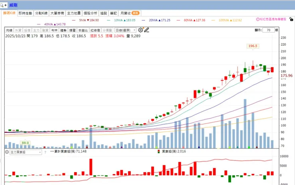
Task: Open the 筆記 tab
Action: tap(114, 13)
